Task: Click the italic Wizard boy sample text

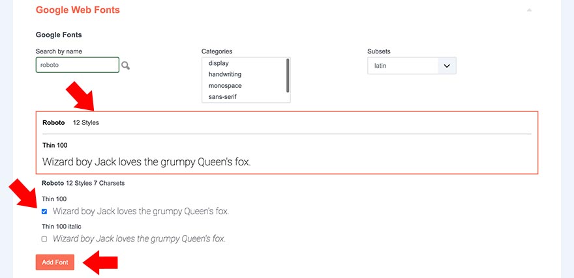Action: 139,239
